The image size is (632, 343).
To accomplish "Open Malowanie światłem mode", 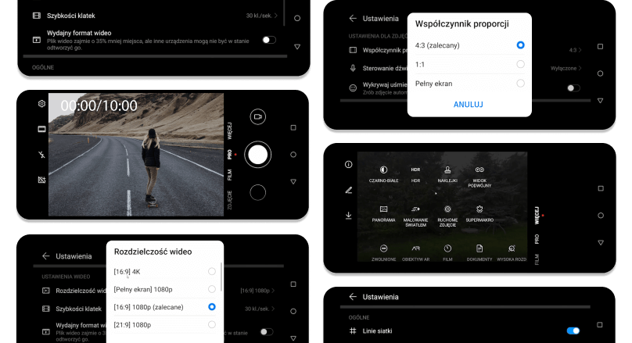I will pyautogui.click(x=415, y=209).
